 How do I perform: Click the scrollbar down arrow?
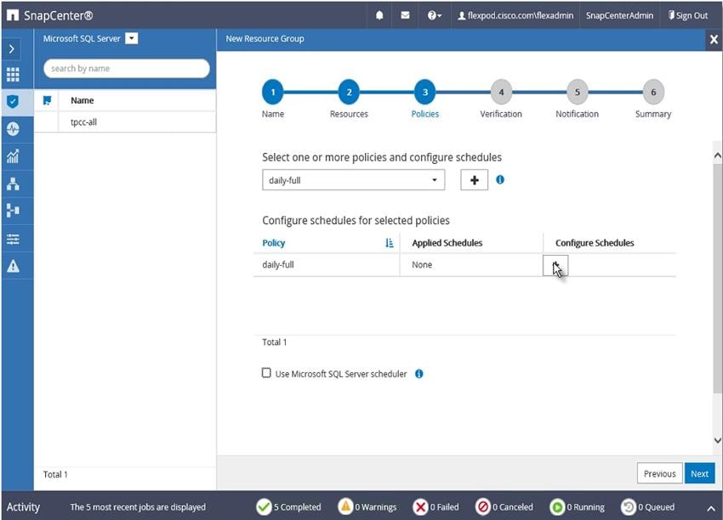click(717, 440)
